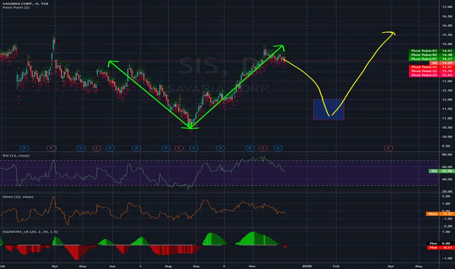The image size is (455, 269).
Task: Click the dividend D marker beneath the August price low
Action: (x=194, y=148)
